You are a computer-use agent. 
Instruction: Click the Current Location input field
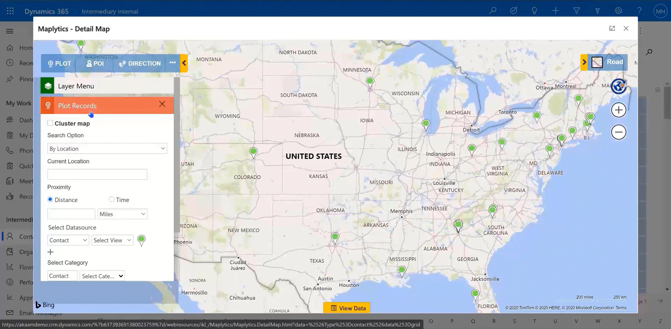97,174
